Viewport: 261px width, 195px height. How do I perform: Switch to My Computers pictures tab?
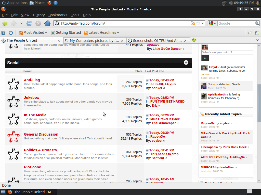(94, 41)
